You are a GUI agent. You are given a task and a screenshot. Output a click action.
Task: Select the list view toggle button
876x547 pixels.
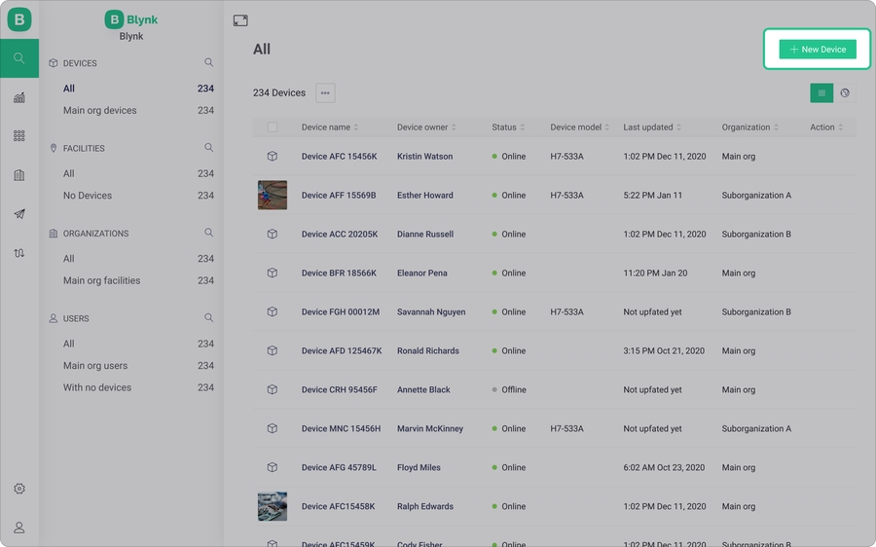point(821,93)
